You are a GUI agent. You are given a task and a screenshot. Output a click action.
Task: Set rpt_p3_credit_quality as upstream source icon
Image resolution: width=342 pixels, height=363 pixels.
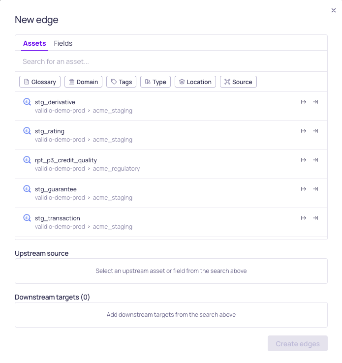[x=303, y=160]
